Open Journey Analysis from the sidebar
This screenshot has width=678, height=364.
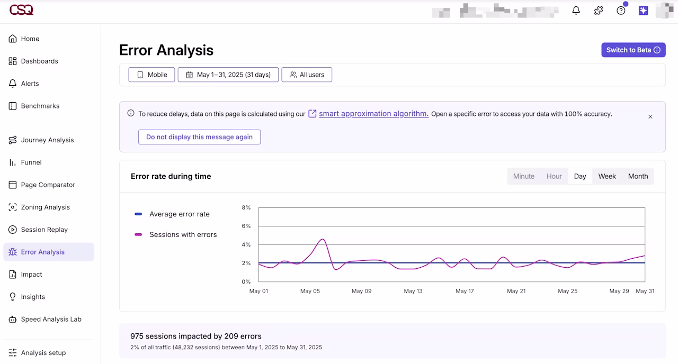(49, 140)
